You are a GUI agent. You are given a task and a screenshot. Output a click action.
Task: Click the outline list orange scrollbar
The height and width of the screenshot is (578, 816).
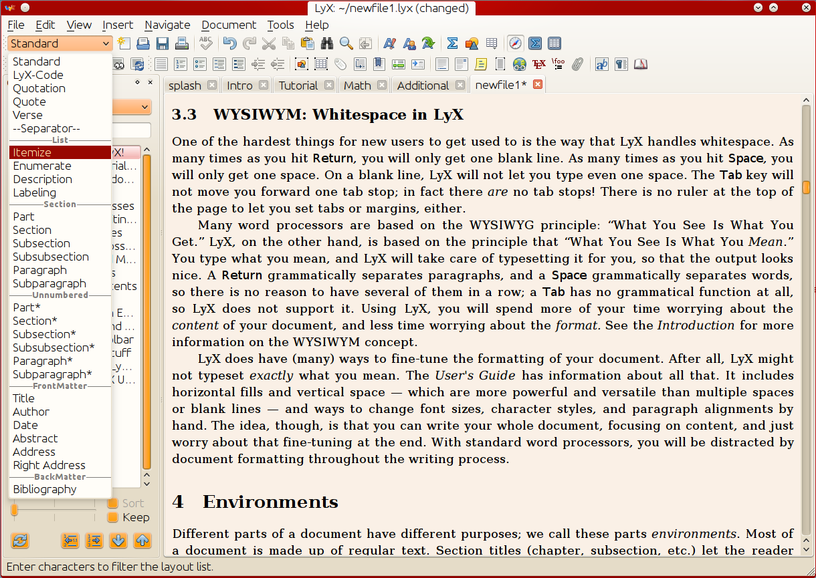click(146, 311)
